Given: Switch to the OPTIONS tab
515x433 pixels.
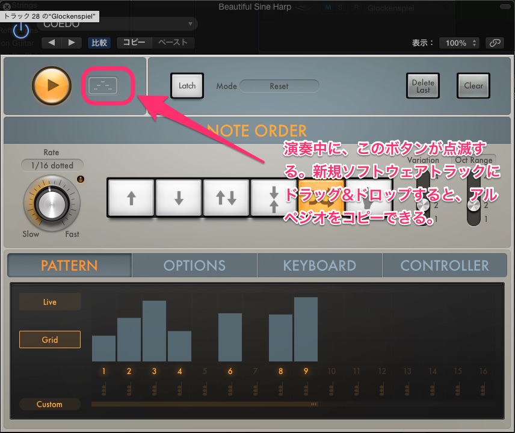Looking at the screenshot, I should tap(194, 265).
